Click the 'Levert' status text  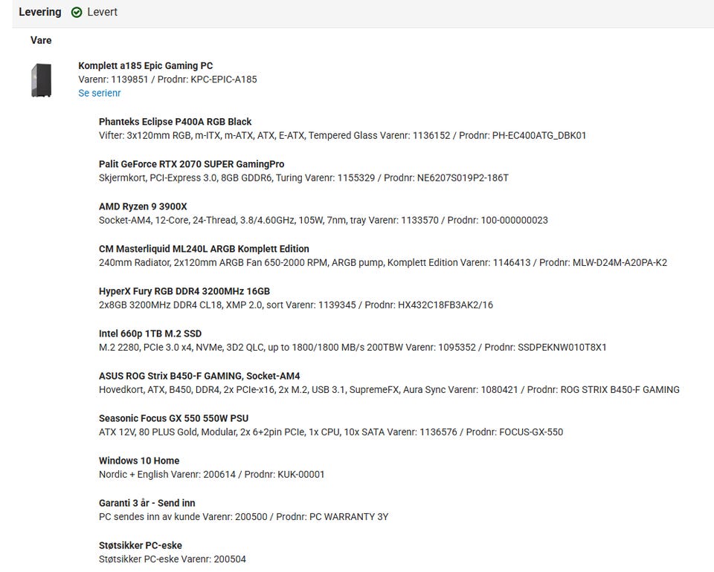click(x=103, y=12)
